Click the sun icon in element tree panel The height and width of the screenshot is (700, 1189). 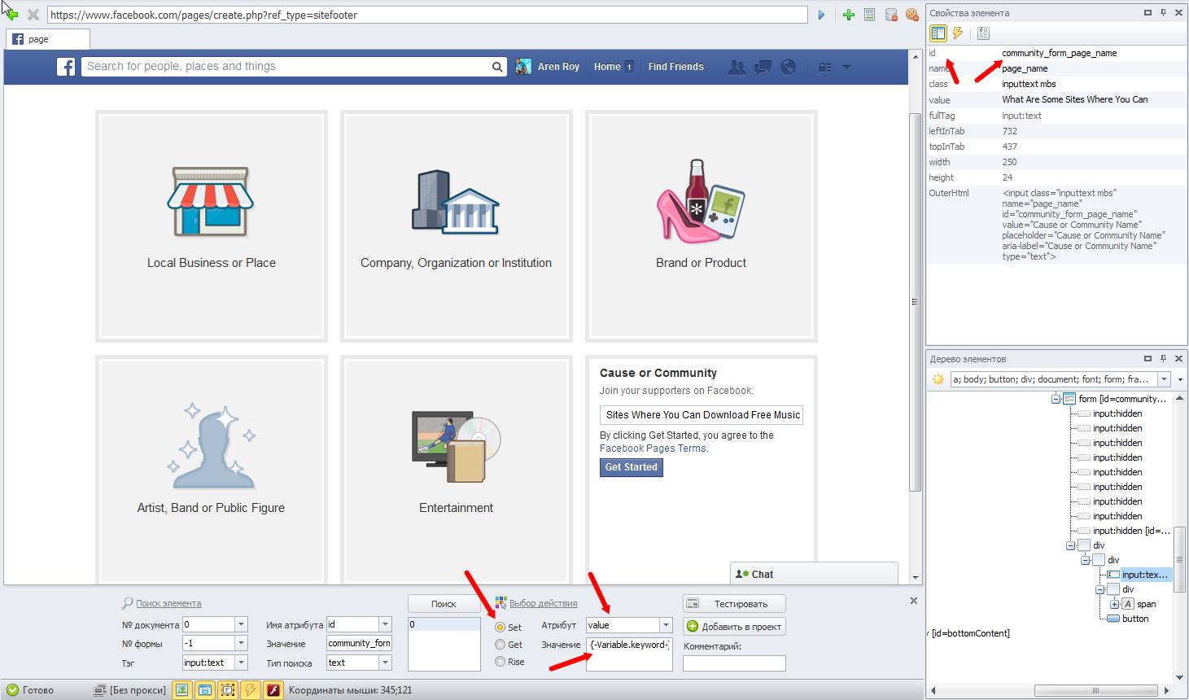(938, 379)
